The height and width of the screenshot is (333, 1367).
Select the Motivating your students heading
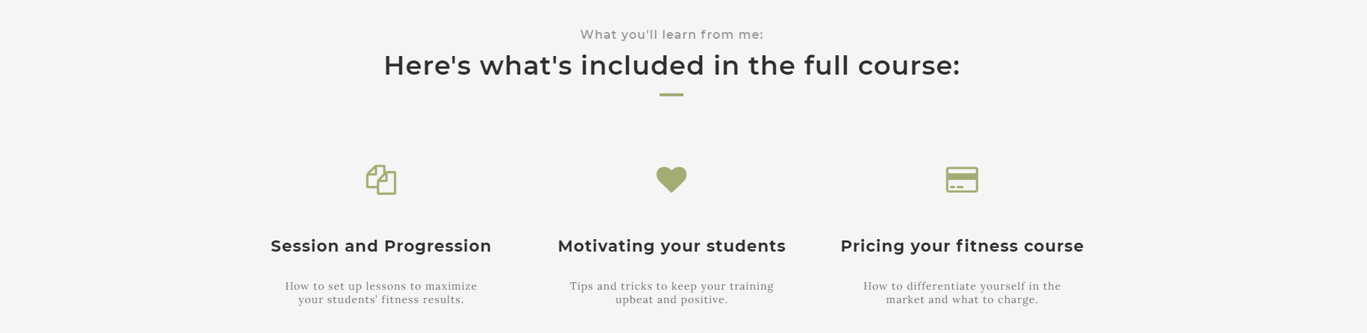[x=672, y=246]
